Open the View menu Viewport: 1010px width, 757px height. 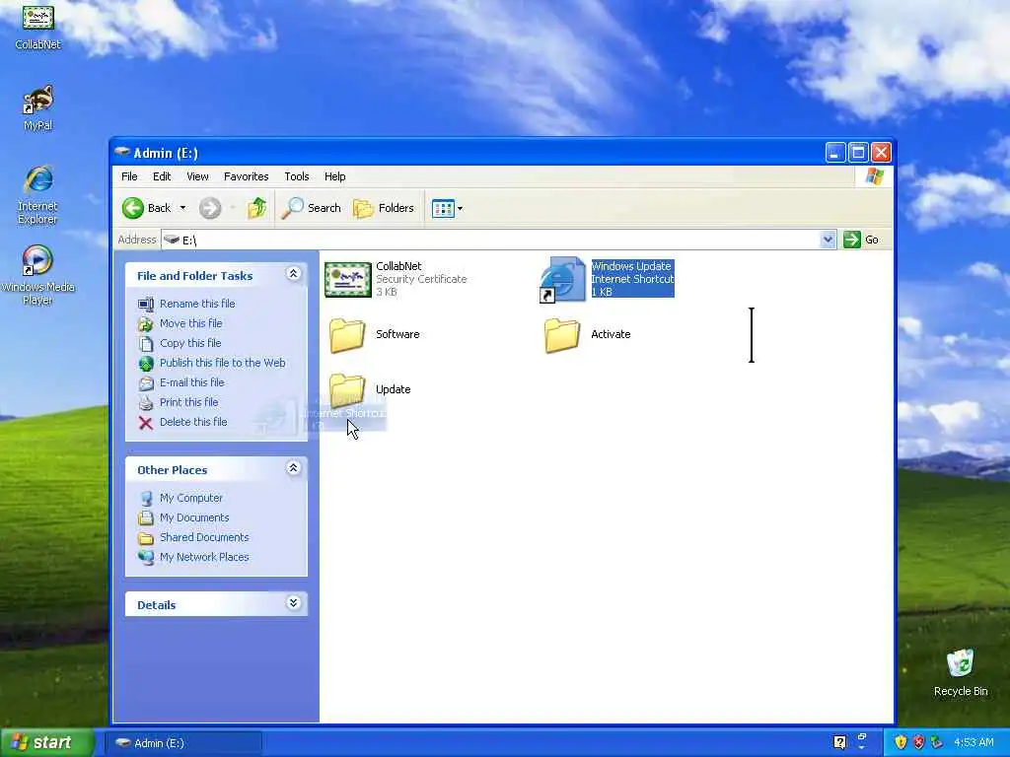pos(197,176)
